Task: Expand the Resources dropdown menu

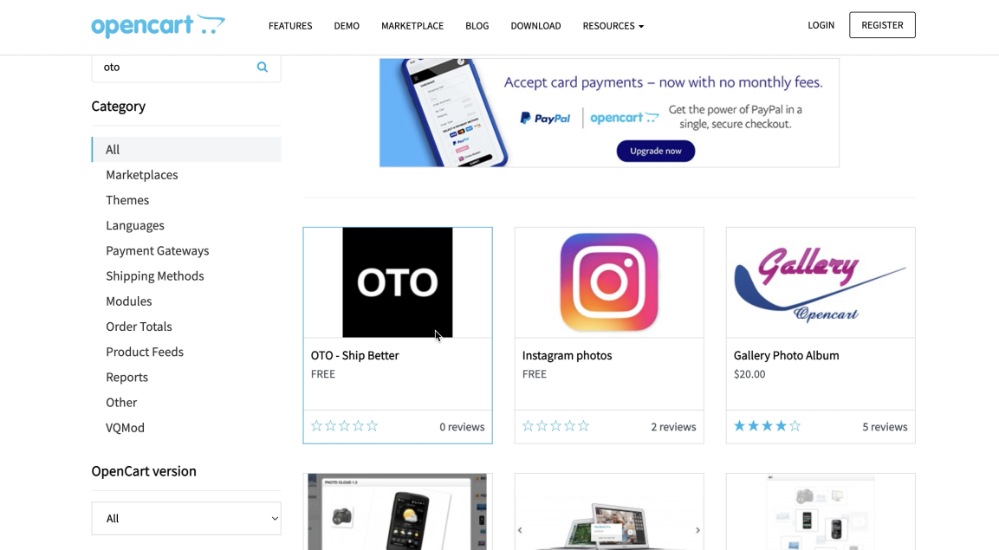Action: (613, 26)
